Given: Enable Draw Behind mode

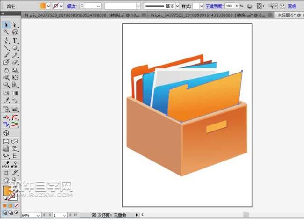Looking at the screenshot, I should click(11, 212).
